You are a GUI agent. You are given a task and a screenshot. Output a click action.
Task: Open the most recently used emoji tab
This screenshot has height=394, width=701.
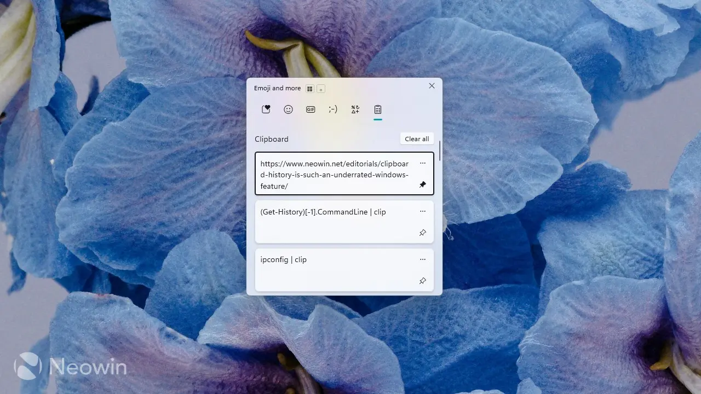click(266, 109)
